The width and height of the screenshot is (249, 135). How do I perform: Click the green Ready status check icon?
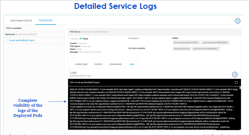coord(81,38)
